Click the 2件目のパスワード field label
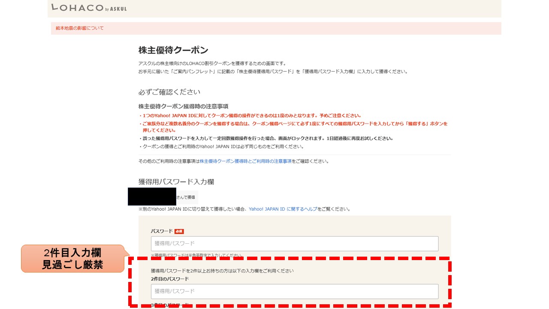Viewport: 549px width, 309px height. (x=170, y=279)
